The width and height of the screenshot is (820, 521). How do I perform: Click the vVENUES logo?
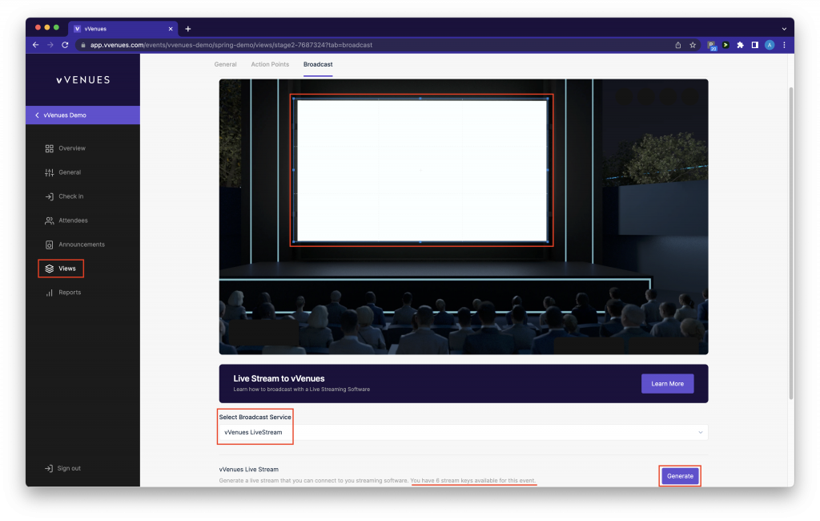click(83, 80)
